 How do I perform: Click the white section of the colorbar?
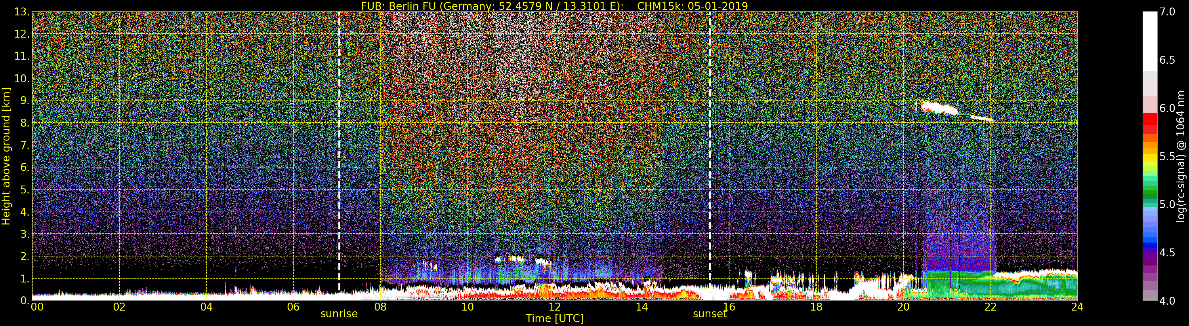pos(1150,42)
